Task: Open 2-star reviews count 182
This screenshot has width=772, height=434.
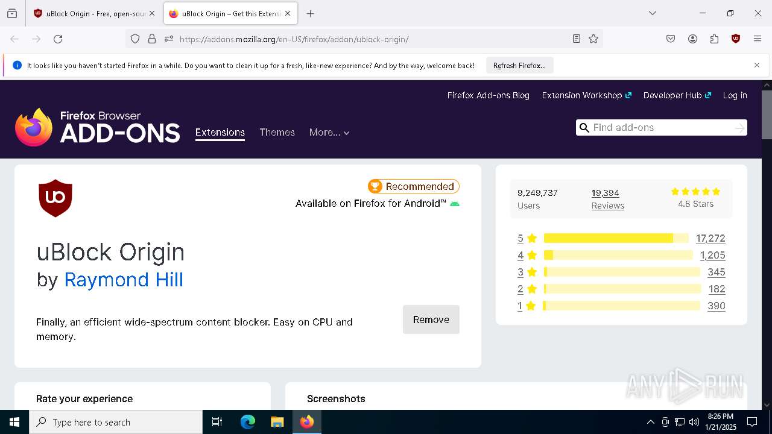Action: tap(717, 289)
